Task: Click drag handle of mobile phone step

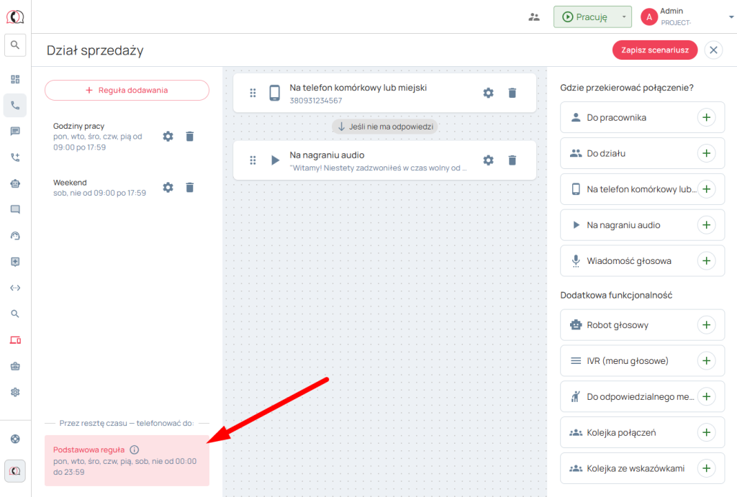Action: (x=253, y=93)
